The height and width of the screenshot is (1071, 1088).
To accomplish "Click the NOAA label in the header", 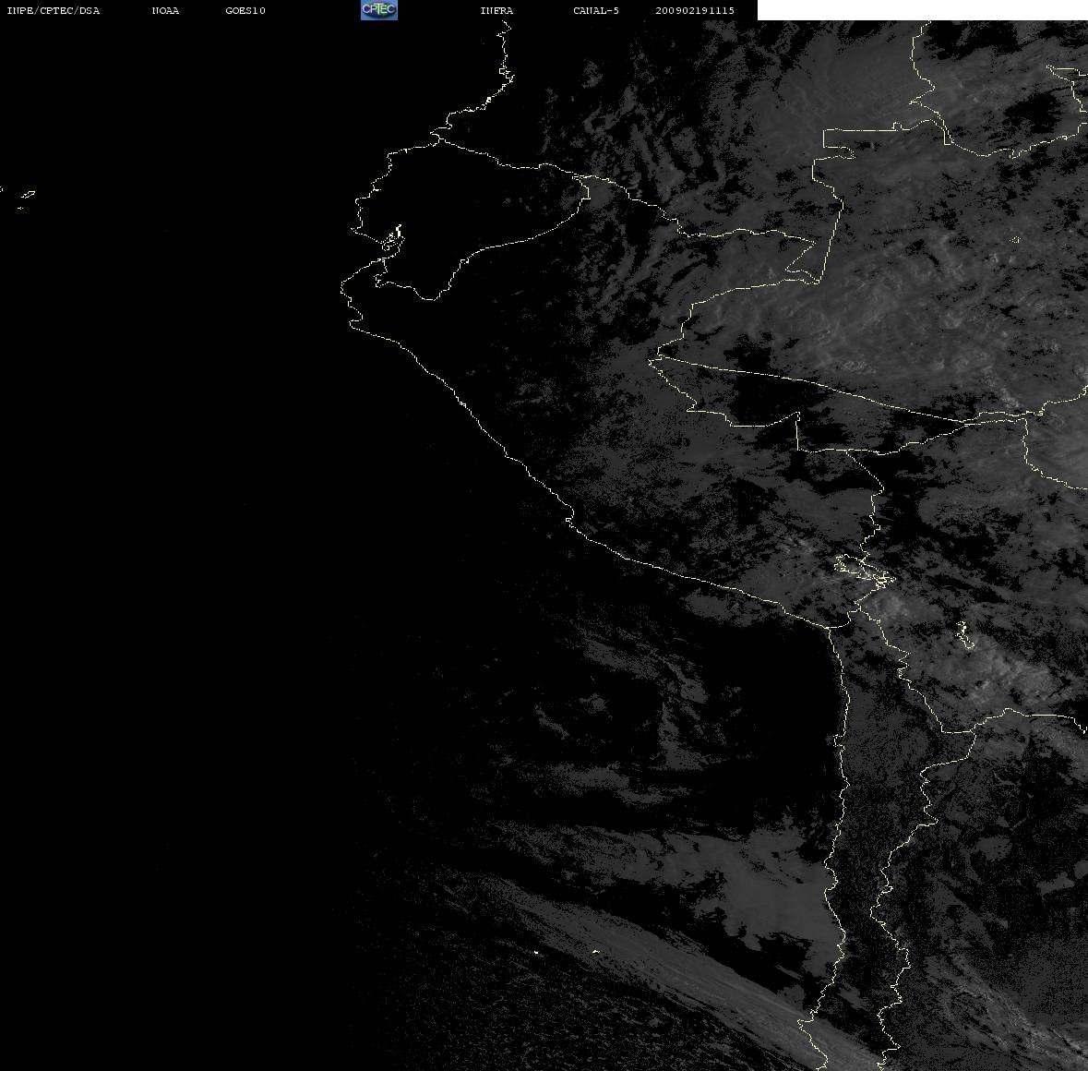I will (x=165, y=10).
